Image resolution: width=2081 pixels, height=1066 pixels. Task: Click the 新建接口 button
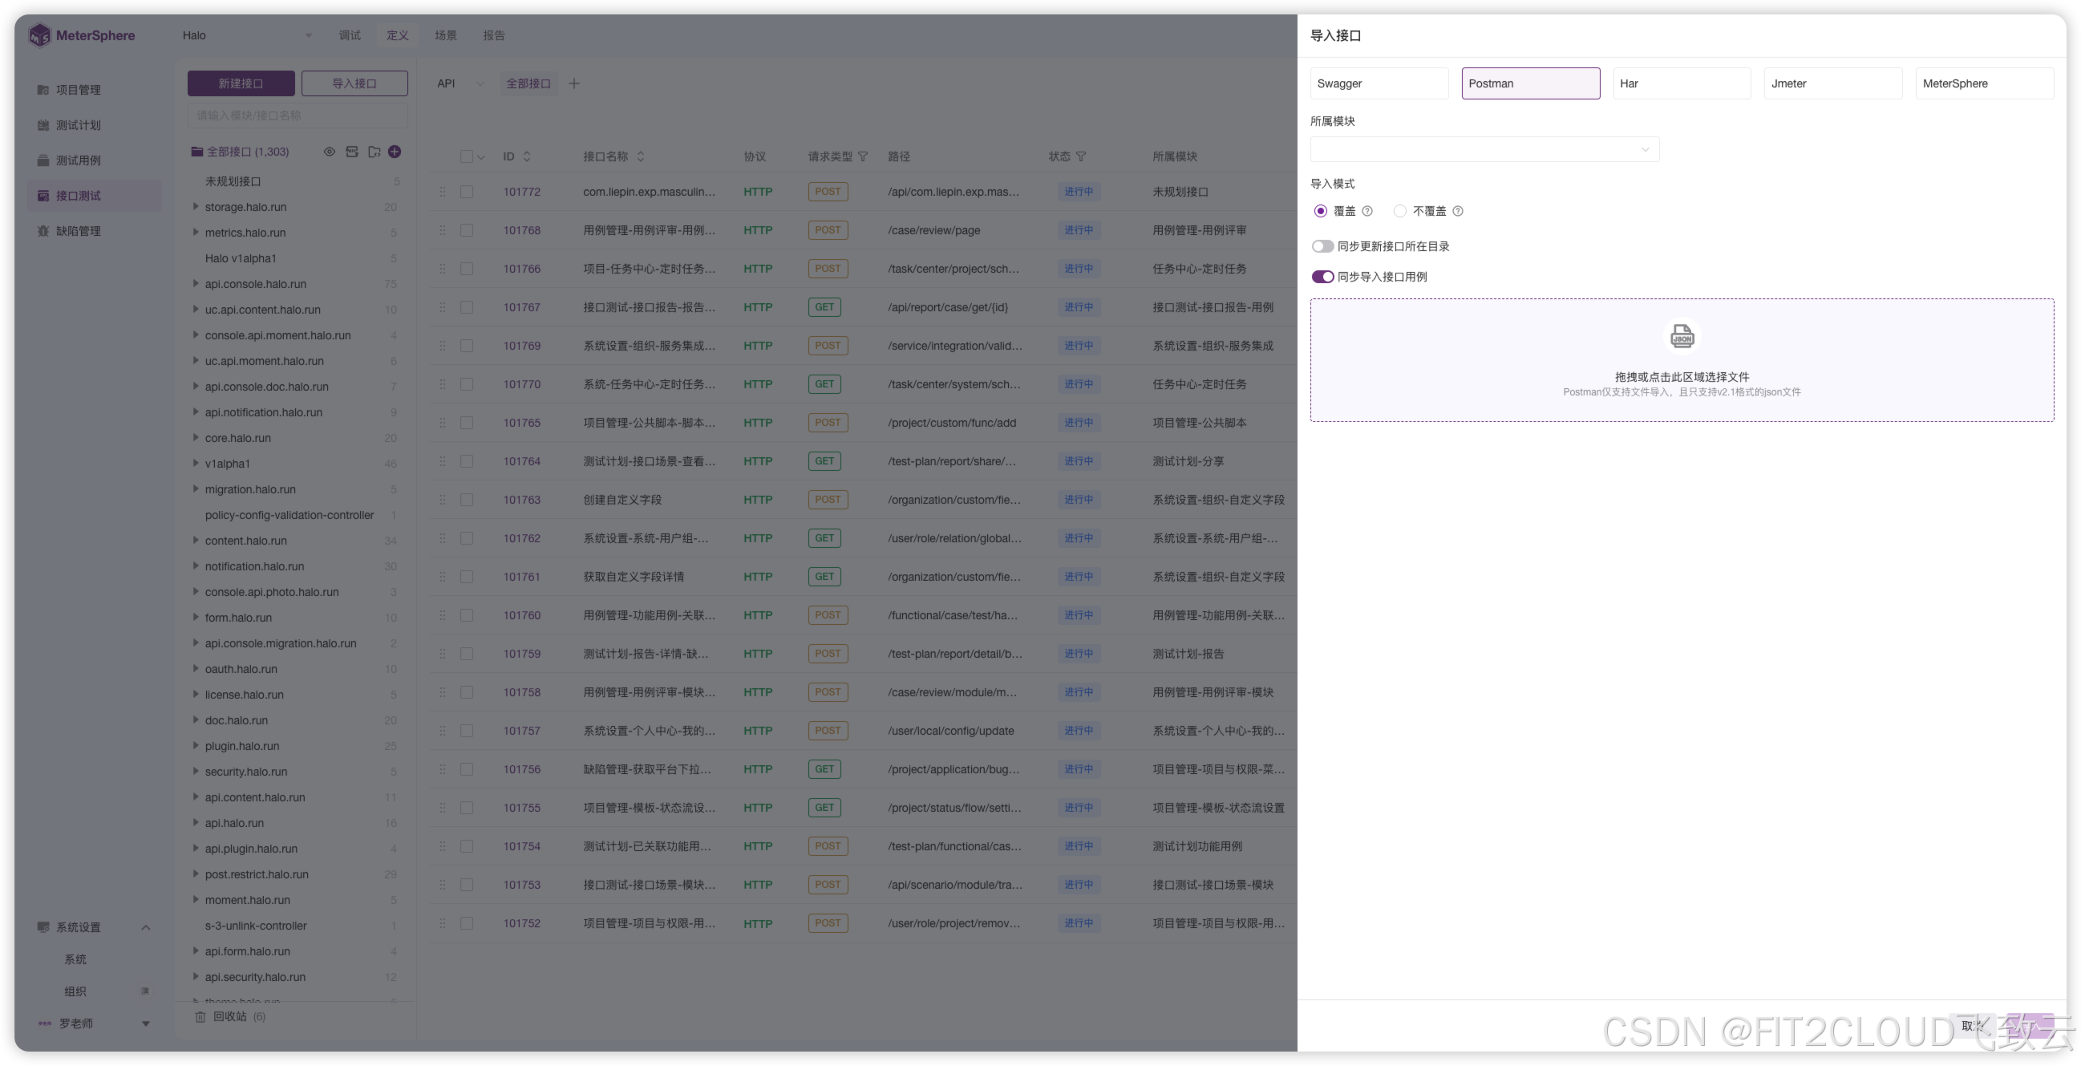241,83
